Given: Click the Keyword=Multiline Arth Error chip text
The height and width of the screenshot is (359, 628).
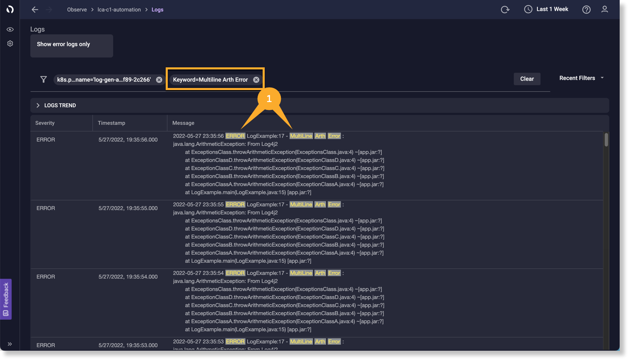Looking at the screenshot, I should pyautogui.click(x=210, y=80).
